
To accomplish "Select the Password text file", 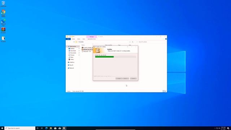I will [x=86, y=51].
